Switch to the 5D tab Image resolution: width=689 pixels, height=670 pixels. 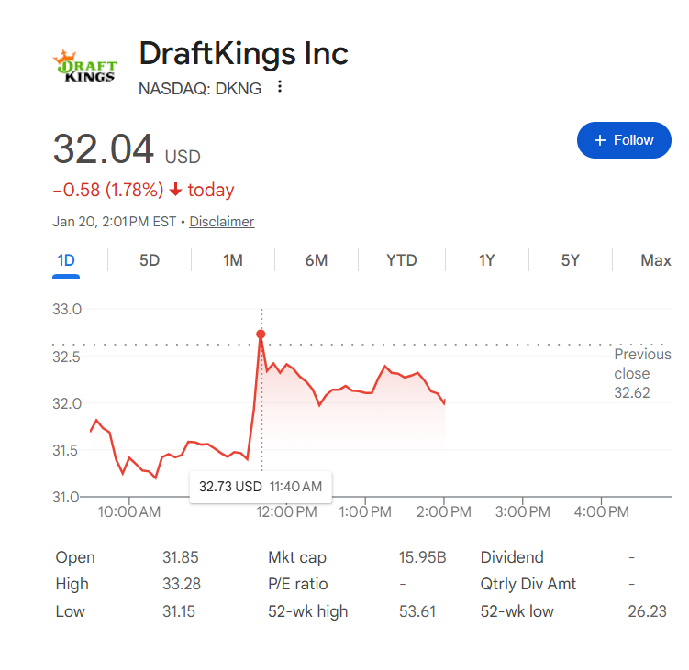pos(150,260)
